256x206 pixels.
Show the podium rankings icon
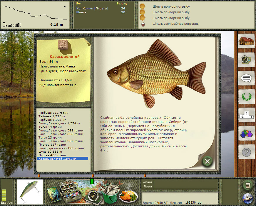point(246,115)
